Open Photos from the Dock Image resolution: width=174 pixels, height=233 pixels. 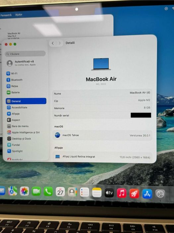(25, 191)
